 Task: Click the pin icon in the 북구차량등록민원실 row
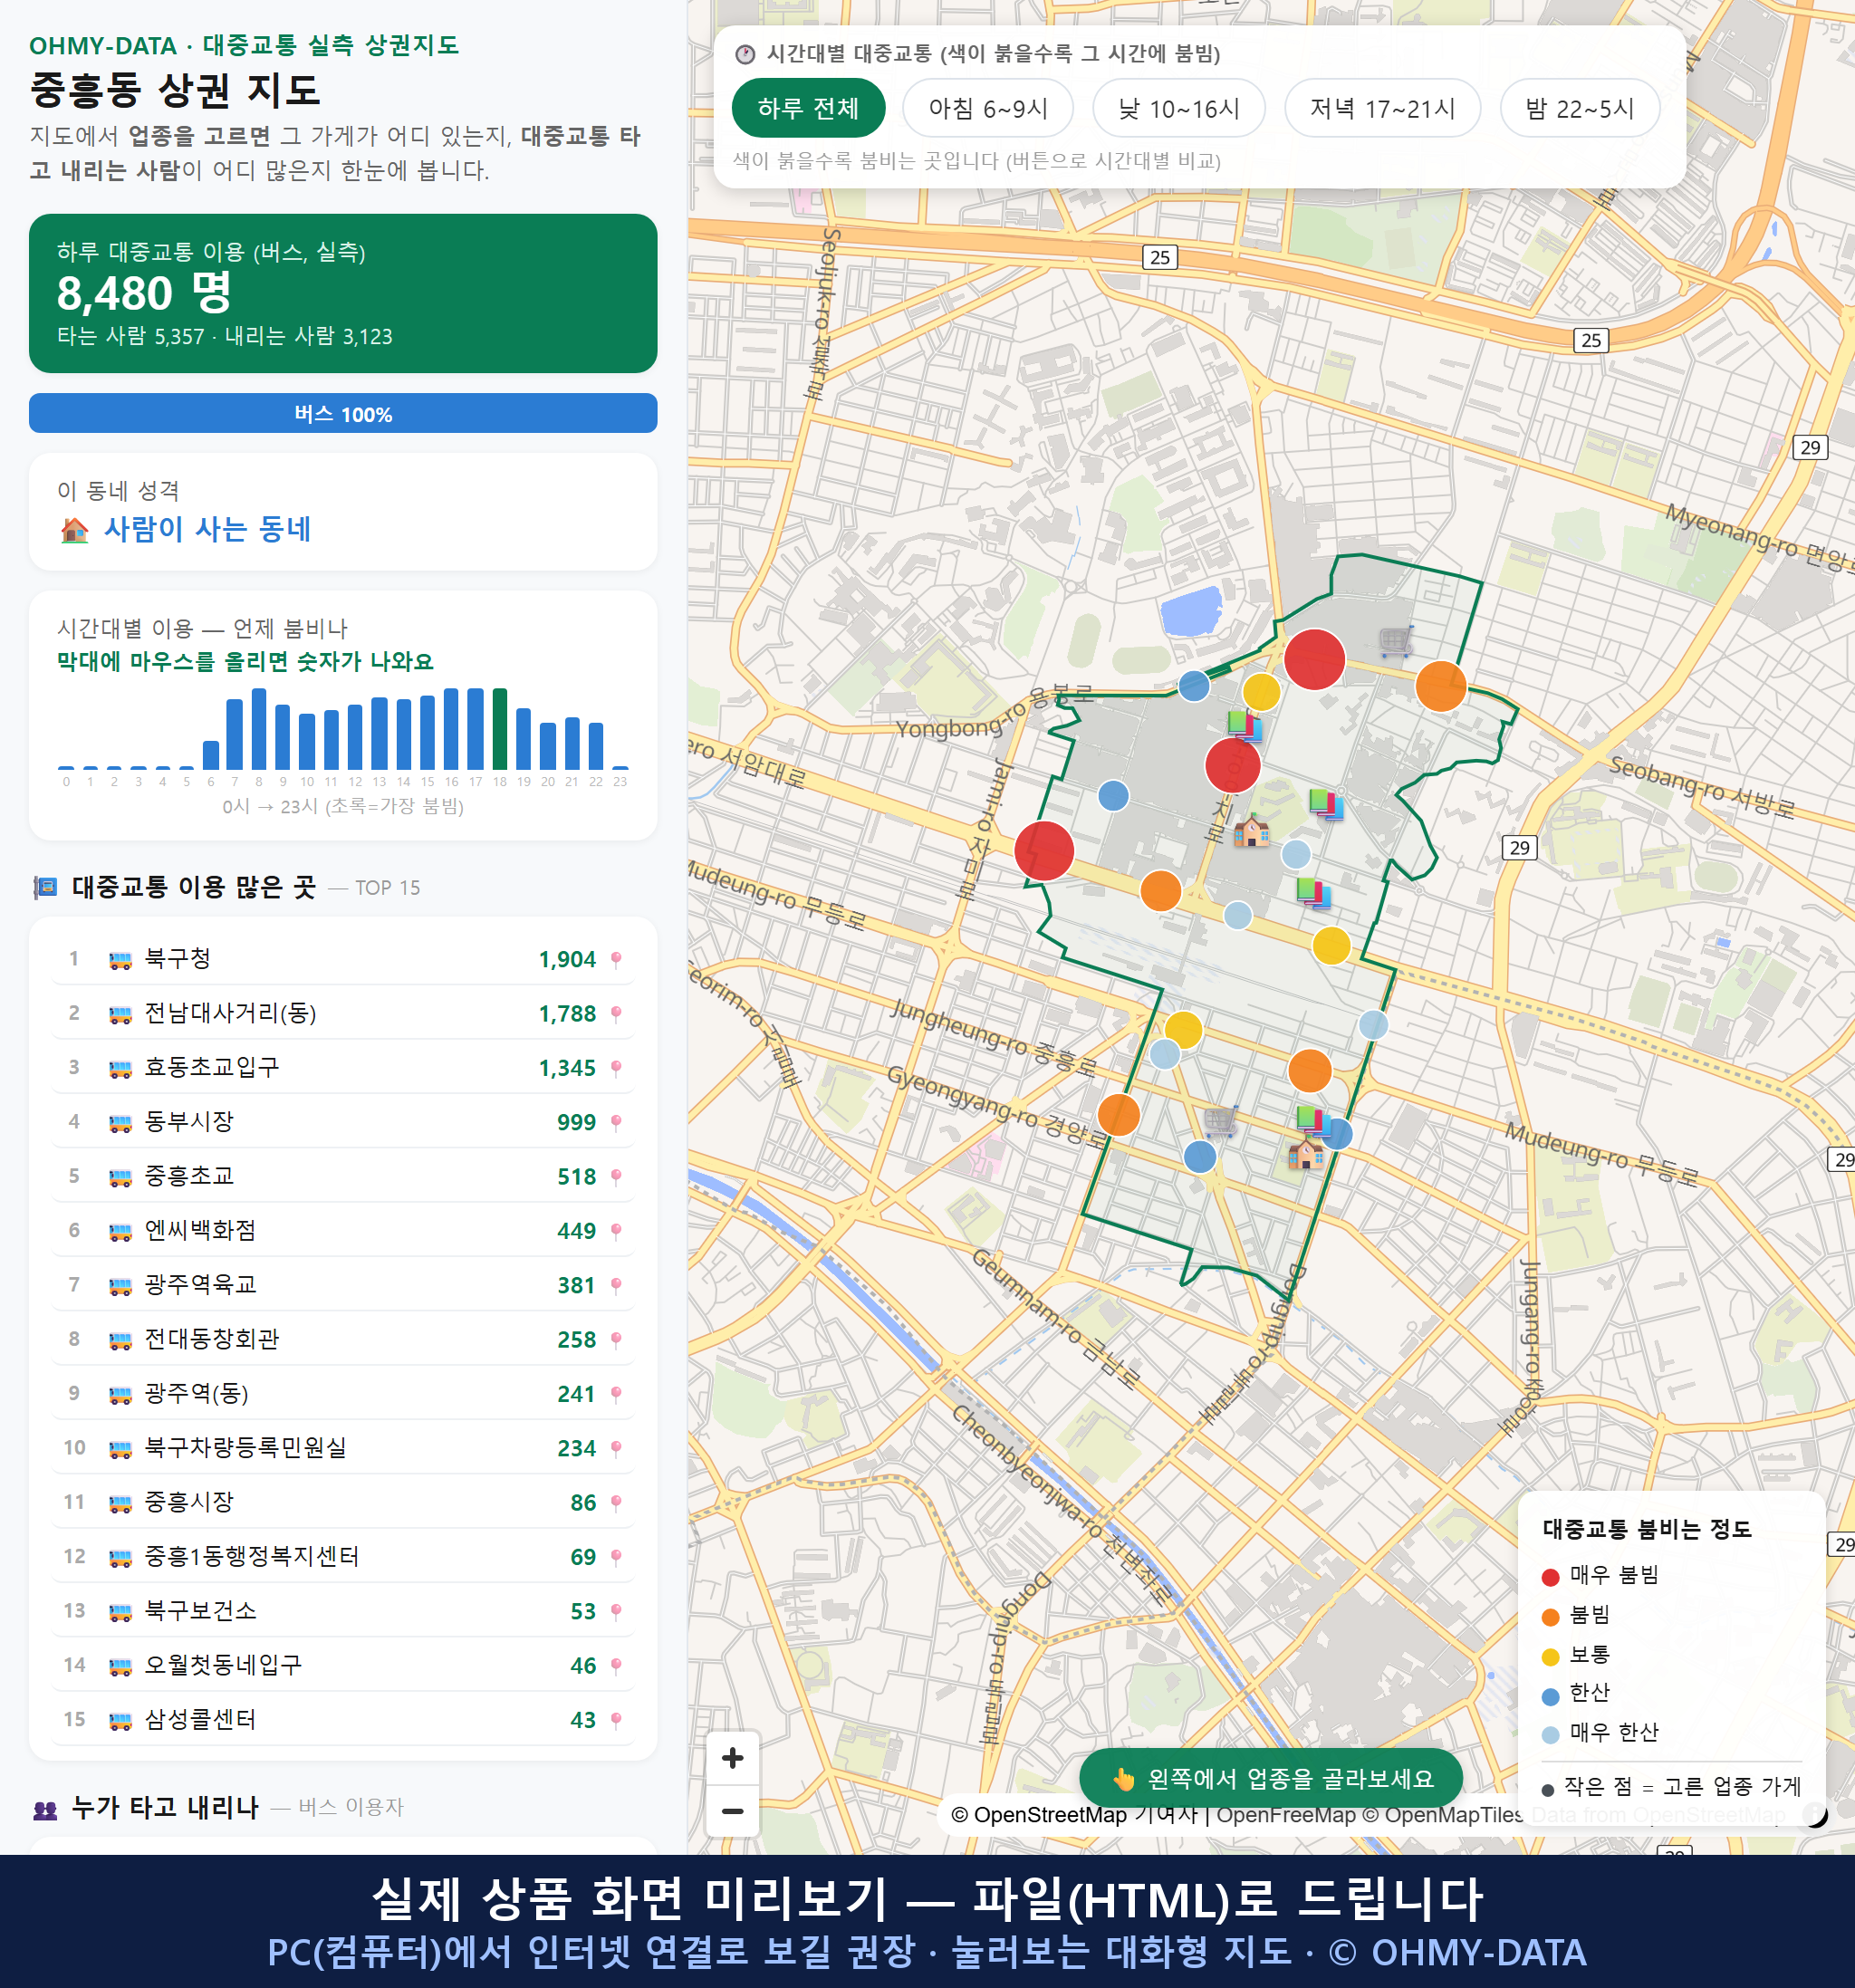[x=616, y=1448]
